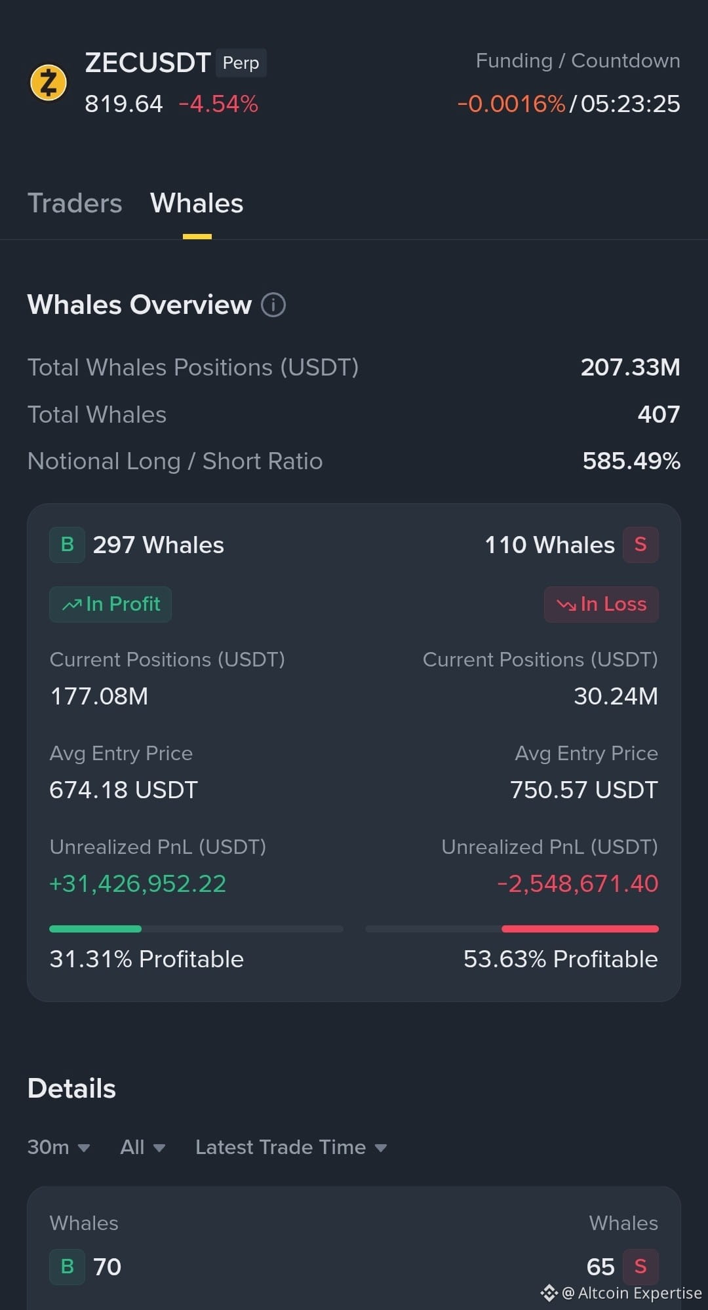
Task: Select the Whales tab
Action: tap(197, 203)
